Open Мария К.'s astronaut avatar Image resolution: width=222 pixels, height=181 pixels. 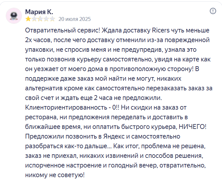coord(14,16)
